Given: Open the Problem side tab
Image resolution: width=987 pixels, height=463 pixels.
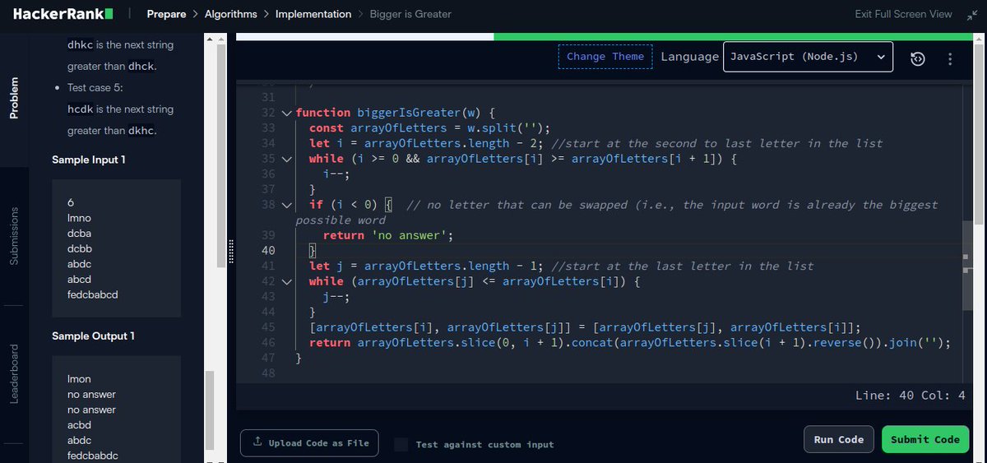Looking at the screenshot, I should pos(14,99).
